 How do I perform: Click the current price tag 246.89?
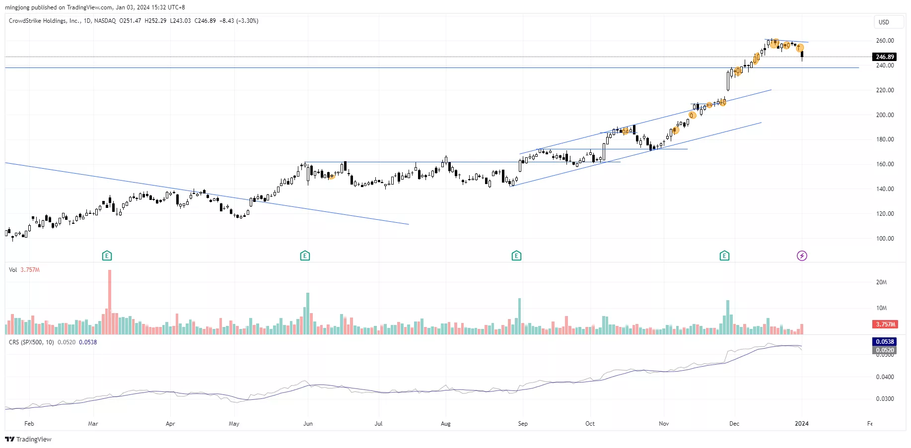(885, 57)
